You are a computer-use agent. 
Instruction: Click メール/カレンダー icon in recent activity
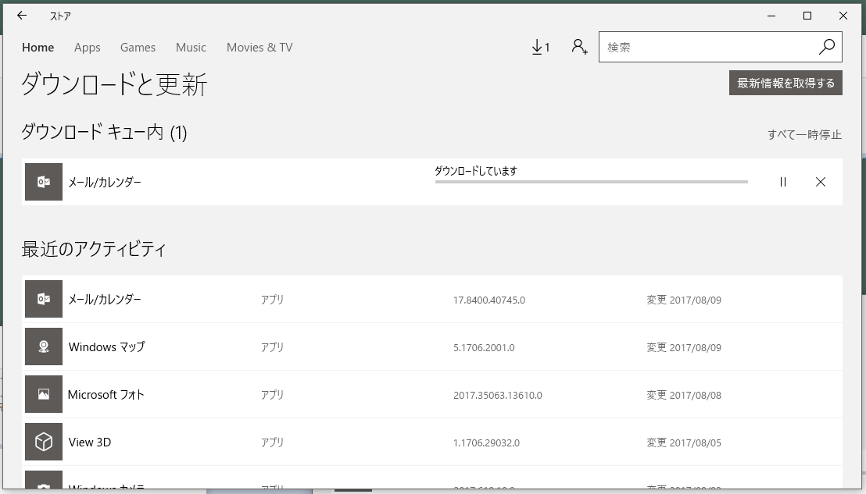44,299
